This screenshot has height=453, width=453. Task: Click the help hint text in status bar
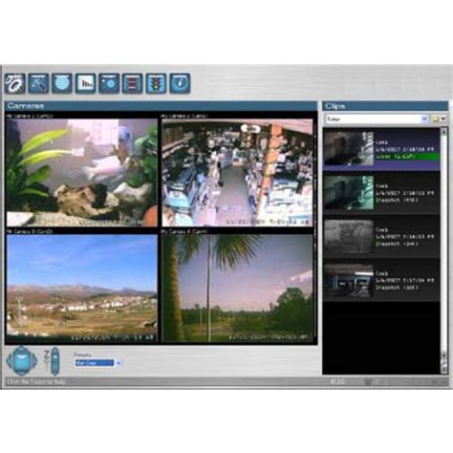(36, 381)
